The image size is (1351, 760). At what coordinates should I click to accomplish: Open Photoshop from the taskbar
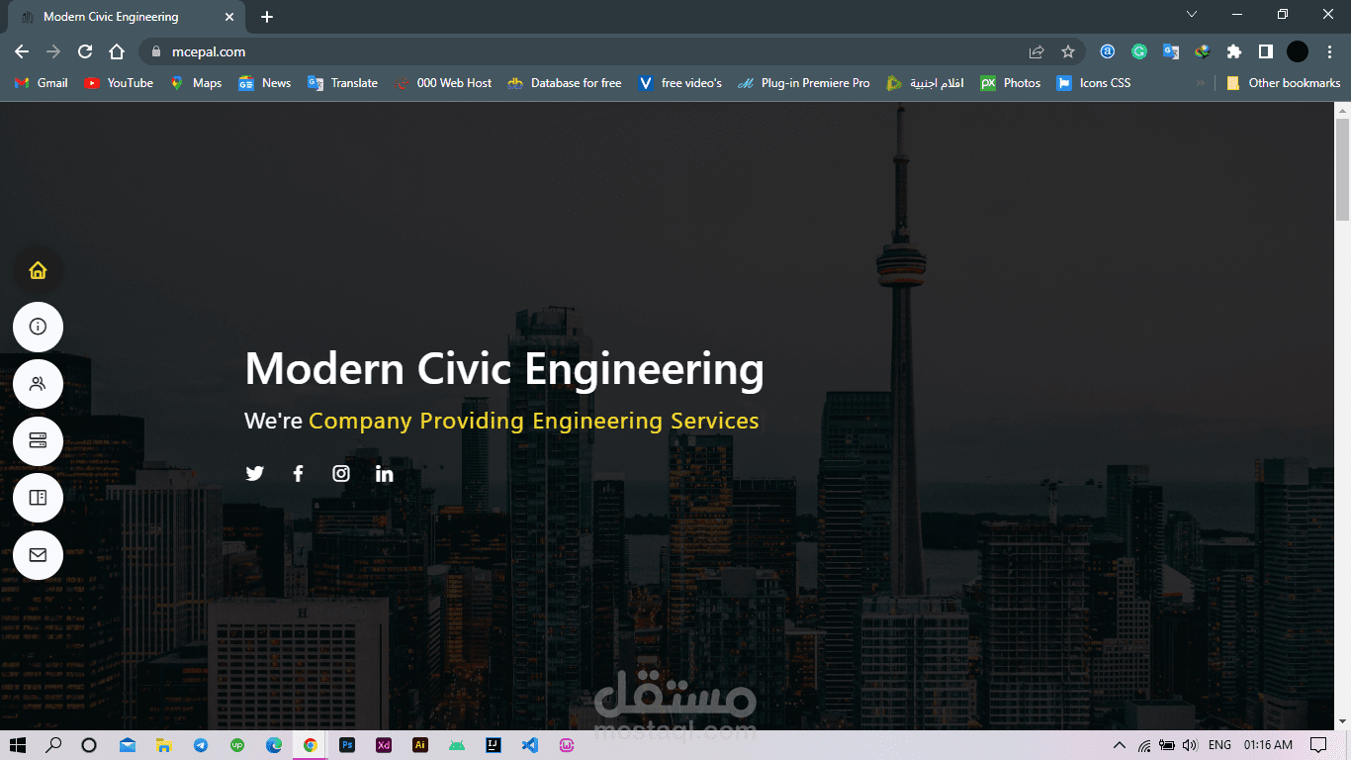347,745
